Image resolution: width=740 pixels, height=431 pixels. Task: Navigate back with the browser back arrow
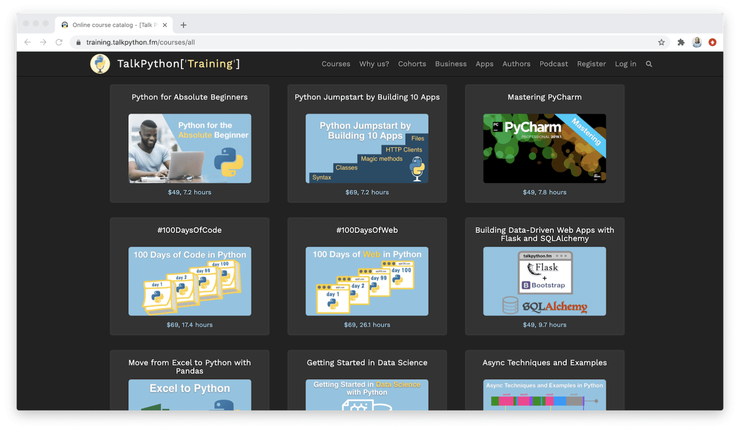pyautogui.click(x=27, y=42)
